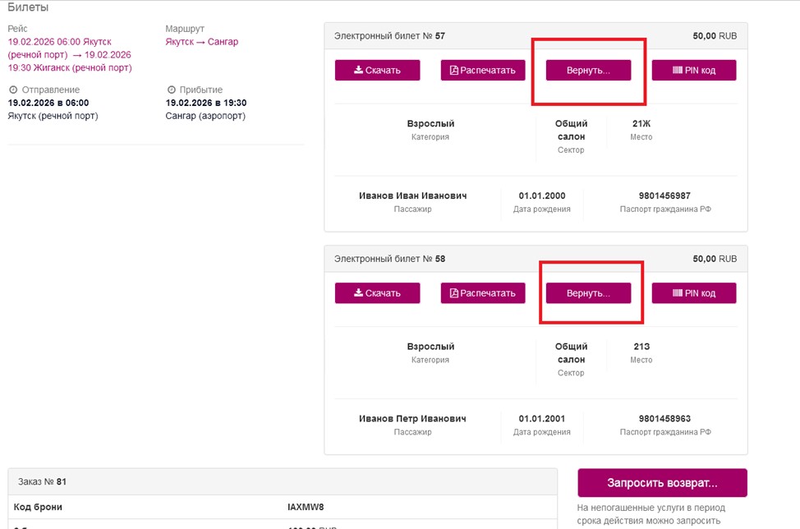Screen dimensions: 800x529
Task: Click download icon on ticket 57
Action: pyautogui.click(x=359, y=70)
